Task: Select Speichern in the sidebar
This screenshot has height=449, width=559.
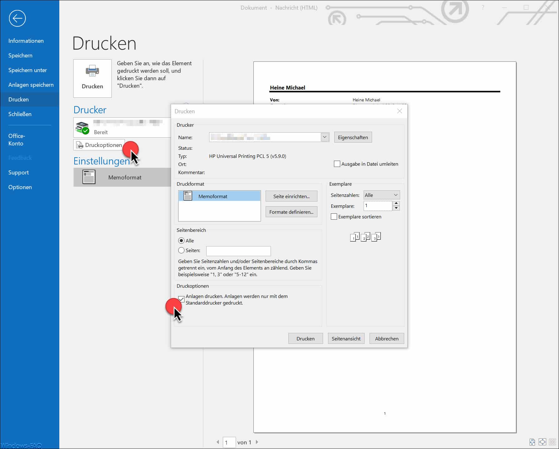Action: (x=20, y=56)
